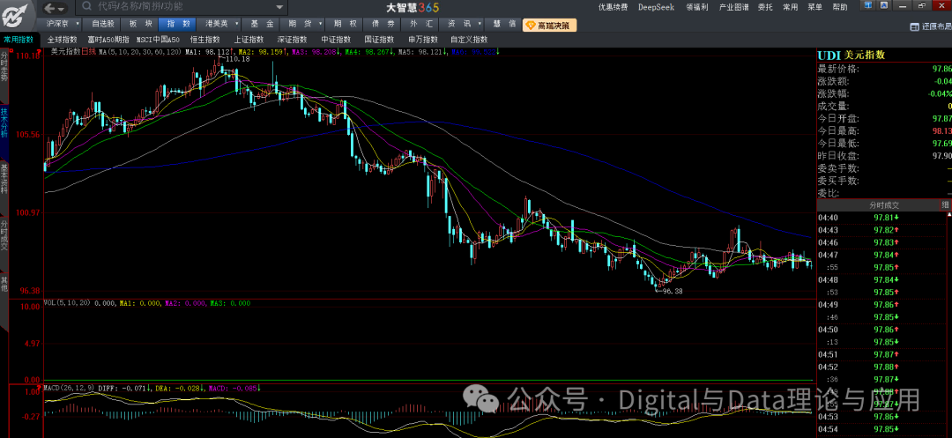Switch to the 恒生指数 tab
This screenshot has height=438, width=952.
[205, 40]
